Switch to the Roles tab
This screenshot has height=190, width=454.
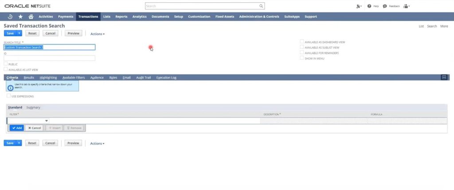pyautogui.click(x=113, y=77)
